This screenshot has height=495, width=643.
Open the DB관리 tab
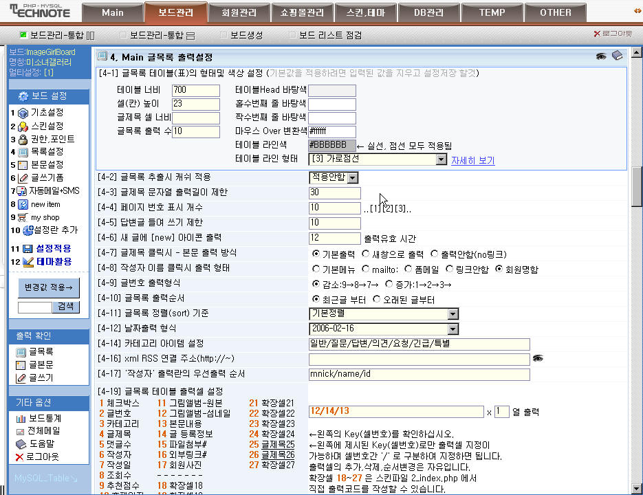click(428, 12)
